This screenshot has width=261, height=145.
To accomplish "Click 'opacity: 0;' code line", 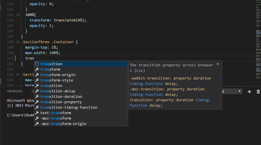I will (x=41, y=4).
